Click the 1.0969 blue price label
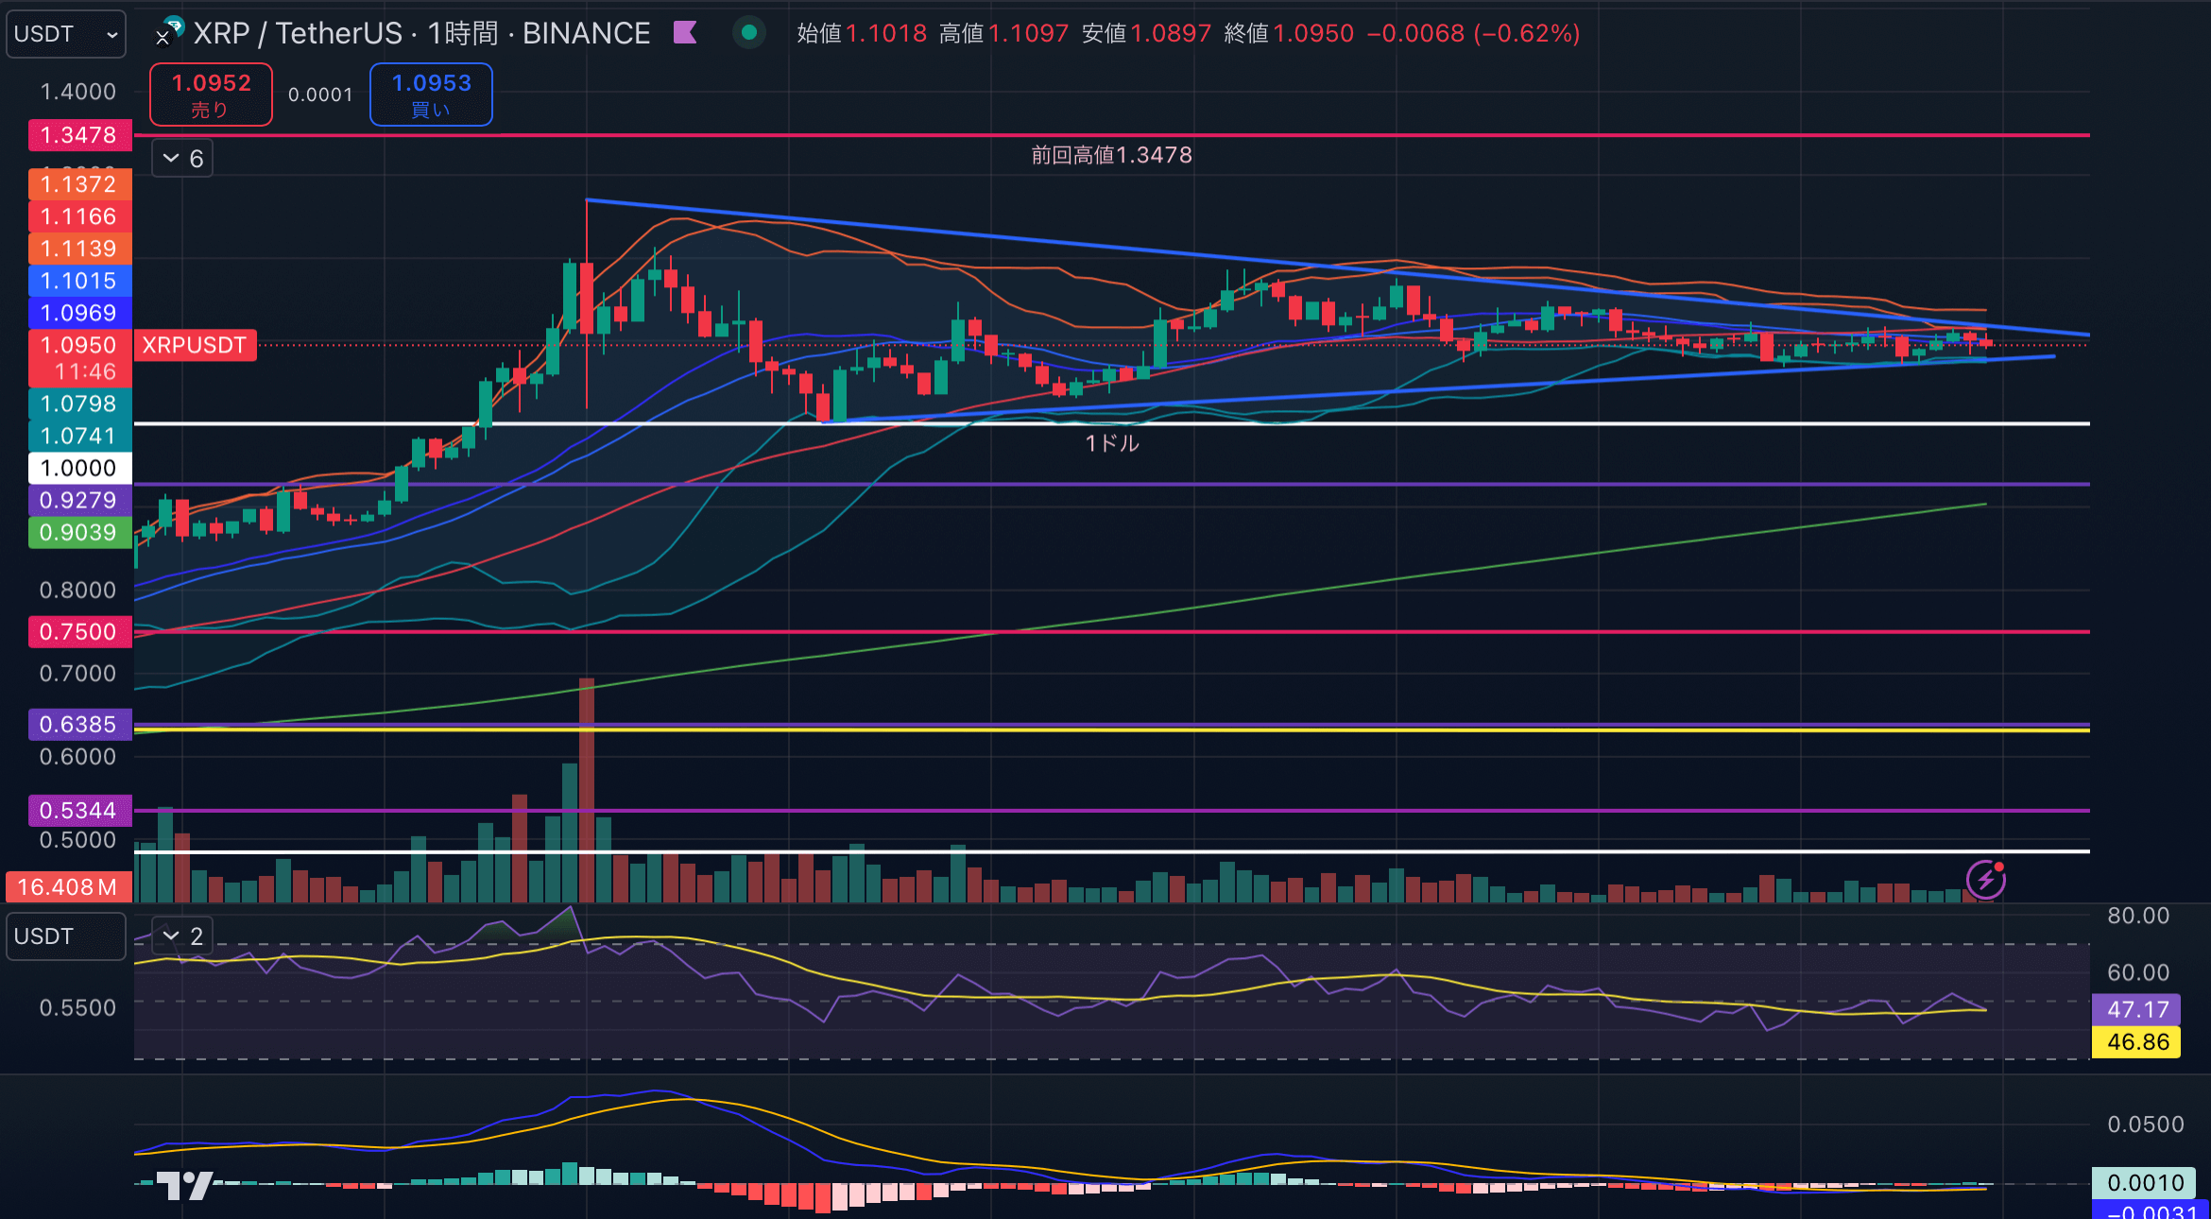This screenshot has height=1219, width=2211. 79,313
